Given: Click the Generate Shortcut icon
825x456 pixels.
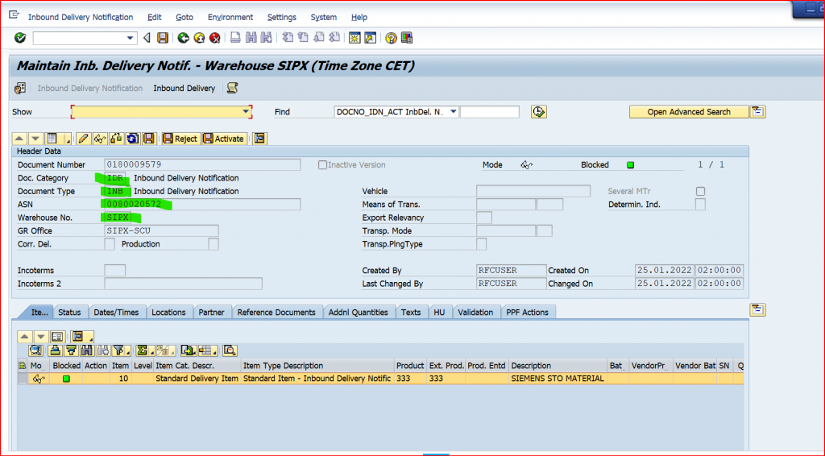Looking at the screenshot, I should [x=371, y=38].
